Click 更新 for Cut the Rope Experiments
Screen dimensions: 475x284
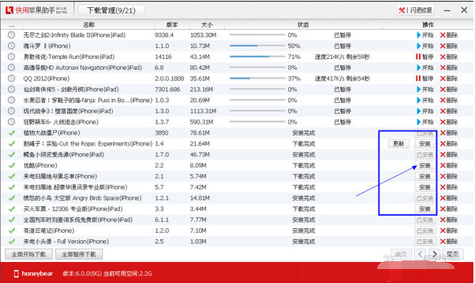point(398,144)
